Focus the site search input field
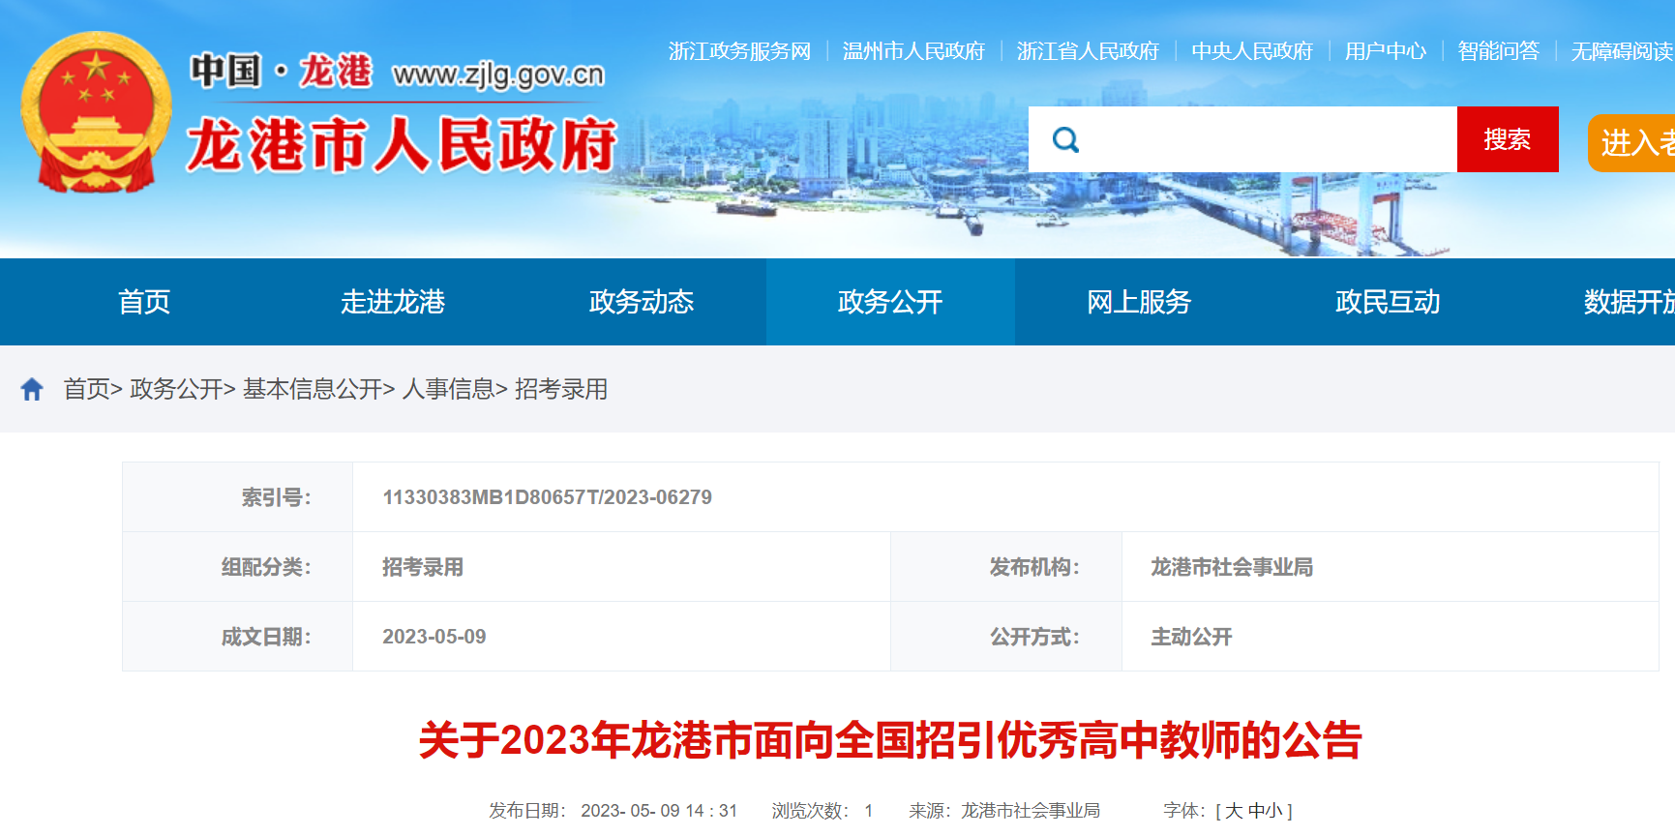The height and width of the screenshot is (836, 1675). 1242,139
